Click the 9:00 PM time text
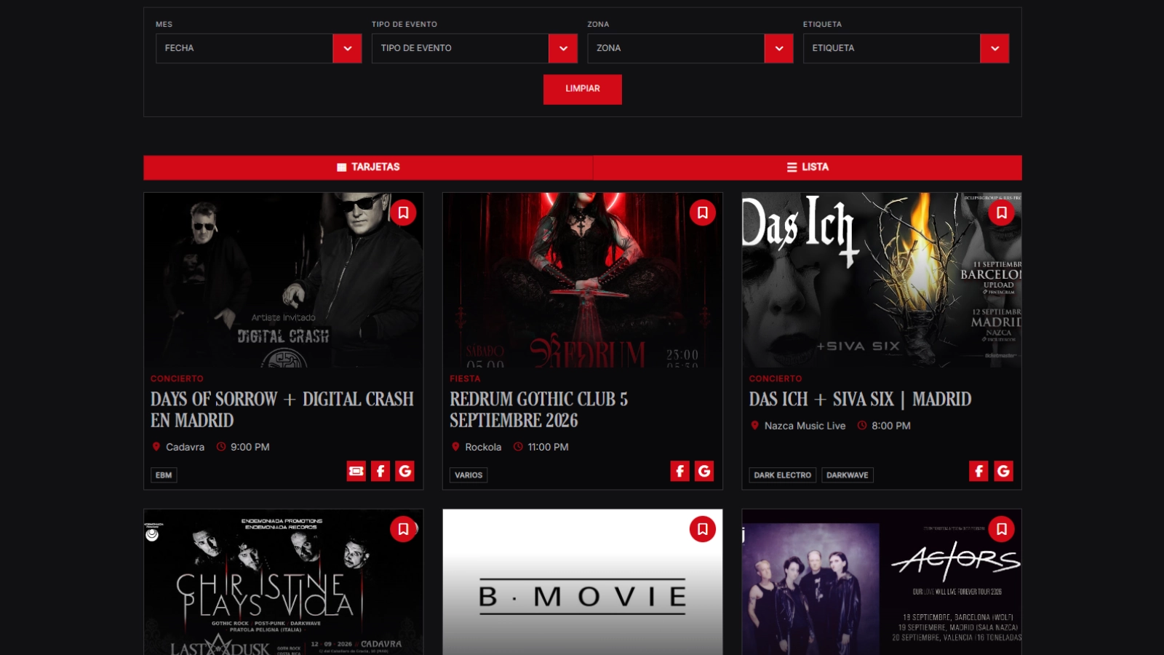 [250, 447]
